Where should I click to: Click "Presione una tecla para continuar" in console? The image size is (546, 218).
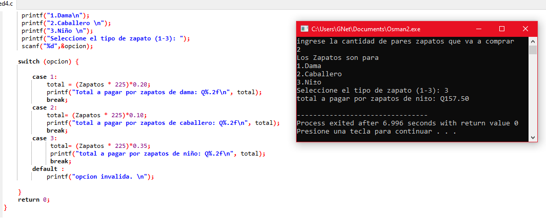(377, 132)
